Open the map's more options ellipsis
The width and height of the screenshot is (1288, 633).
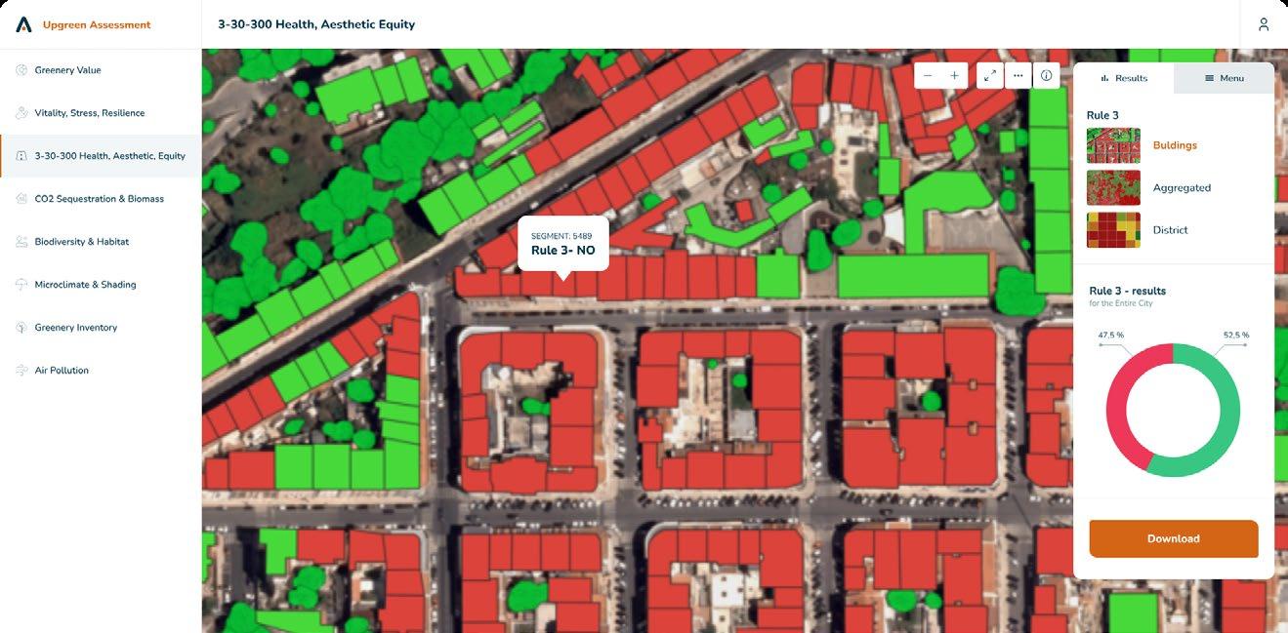1018,76
